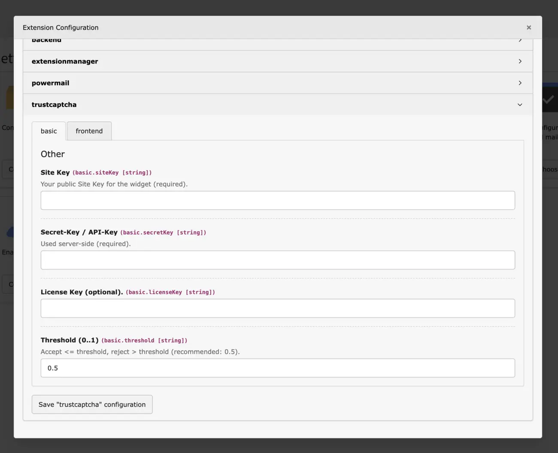Click the License Key optional field
The image size is (558, 453).
tap(277, 308)
